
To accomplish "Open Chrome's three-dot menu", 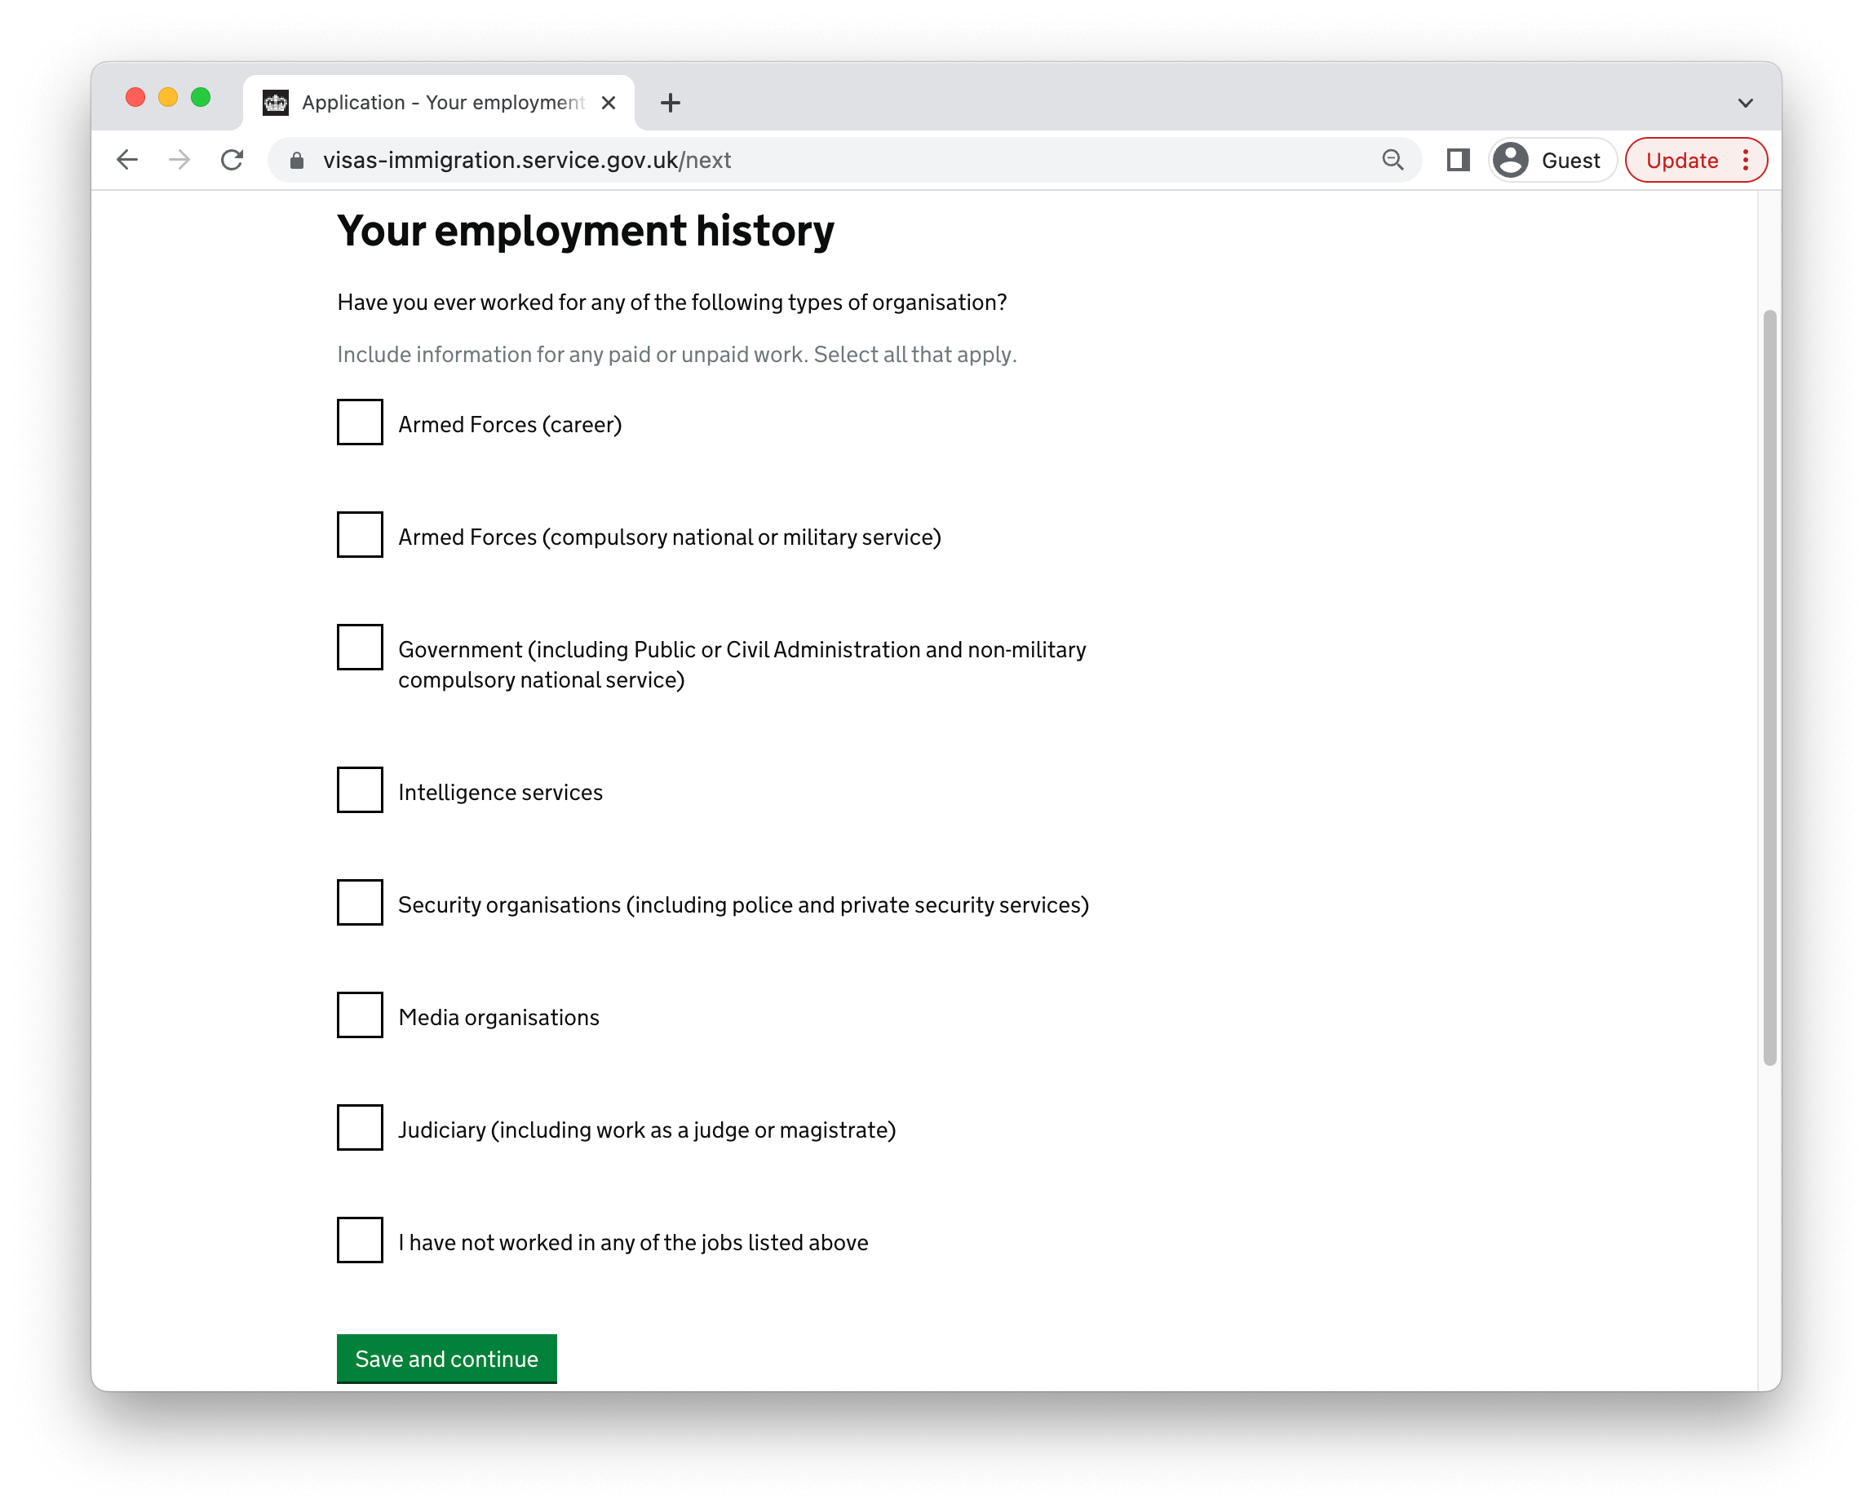I will point(1745,161).
